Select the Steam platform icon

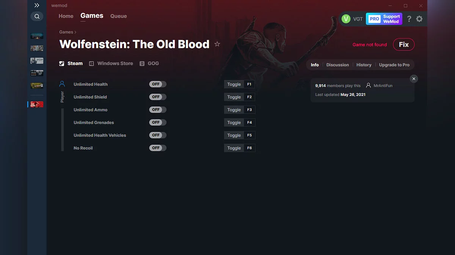62,63
